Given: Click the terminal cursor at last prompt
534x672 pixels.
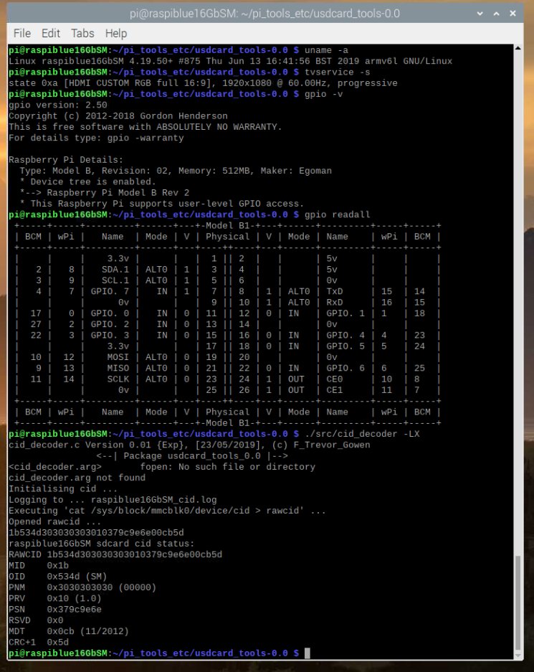Looking at the screenshot, I should [x=307, y=653].
